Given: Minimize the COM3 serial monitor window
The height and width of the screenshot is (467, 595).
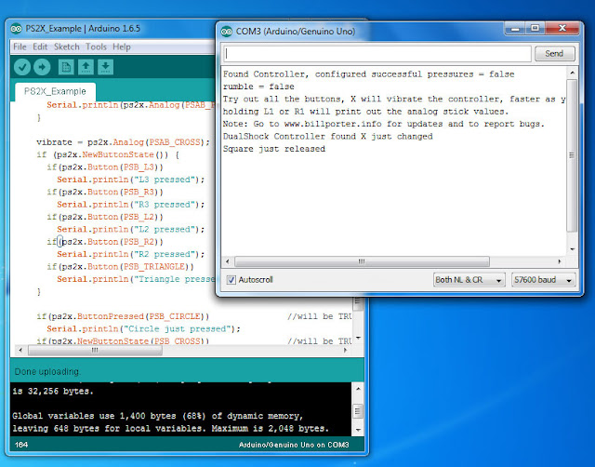Looking at the screenshot, I should pos(515,29).
